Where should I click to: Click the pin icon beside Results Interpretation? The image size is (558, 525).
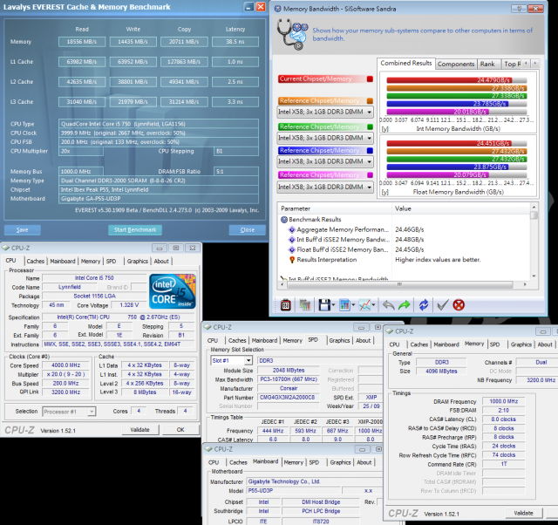(x=292, y=260)
